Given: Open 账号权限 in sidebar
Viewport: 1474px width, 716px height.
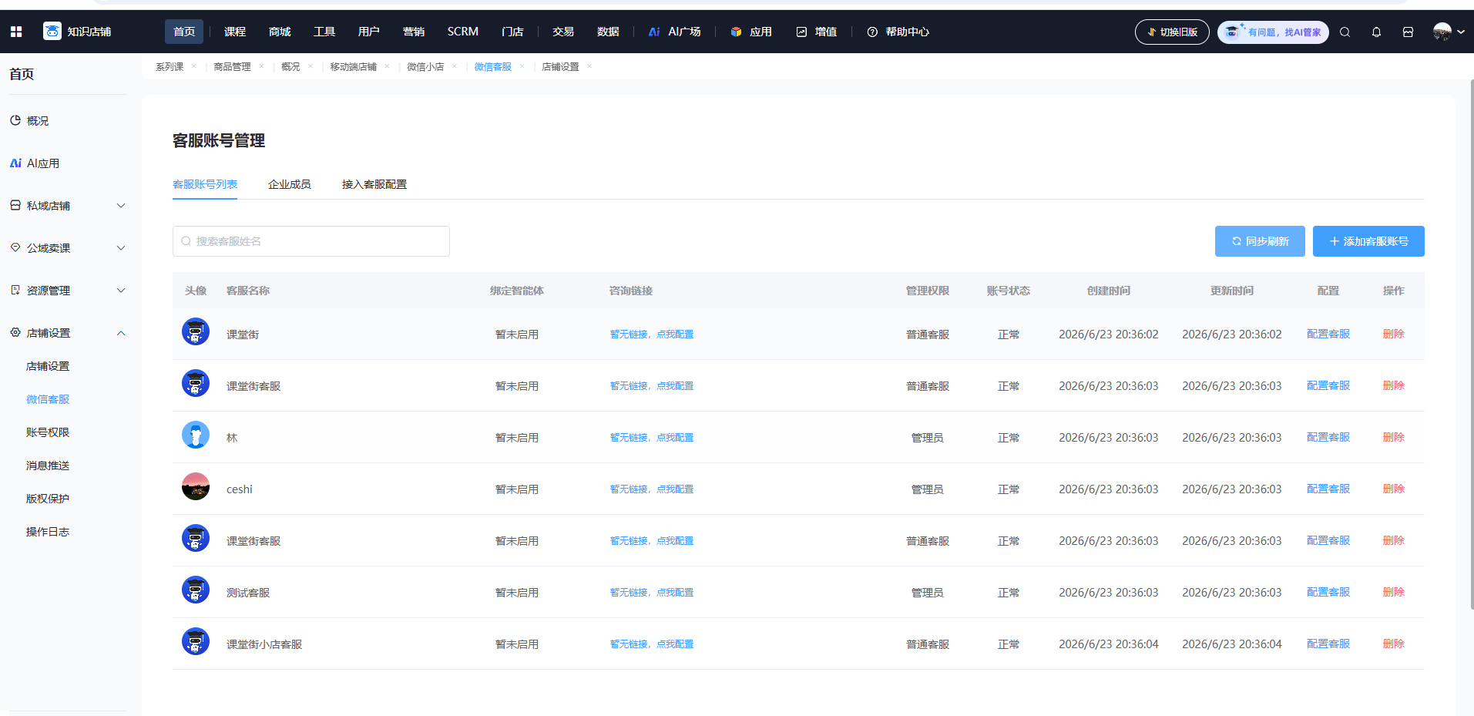Looking at the screenshot, I should pyautogui.click(x=48, y=432).
